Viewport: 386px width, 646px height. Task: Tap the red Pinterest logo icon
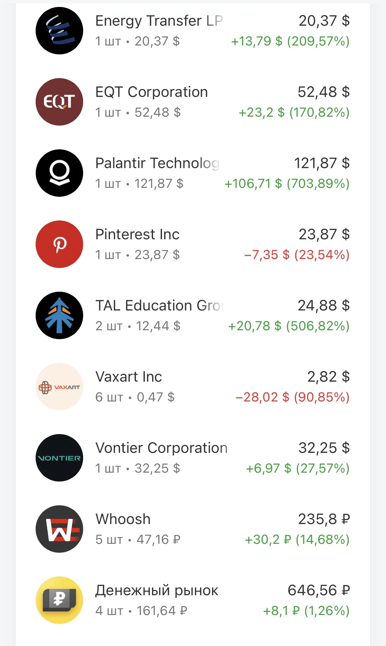59,244
